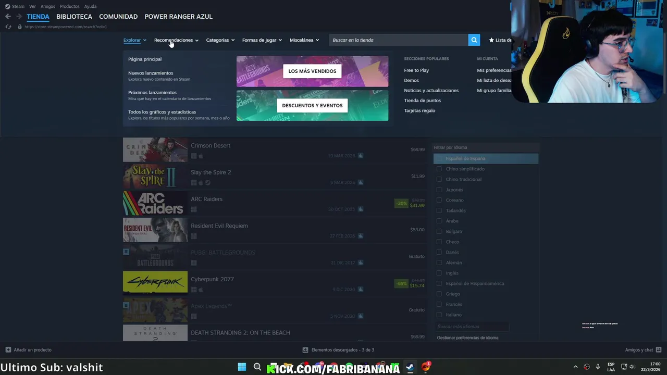This screenshot has height=375, width=667.
Task: Open the Miscelánea dropdown
Action: [x=304, y=40]
